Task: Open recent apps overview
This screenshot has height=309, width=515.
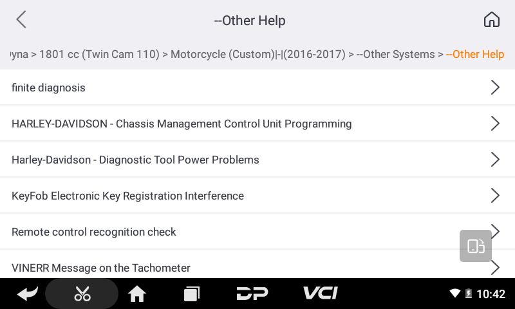Action: (191, 294)
